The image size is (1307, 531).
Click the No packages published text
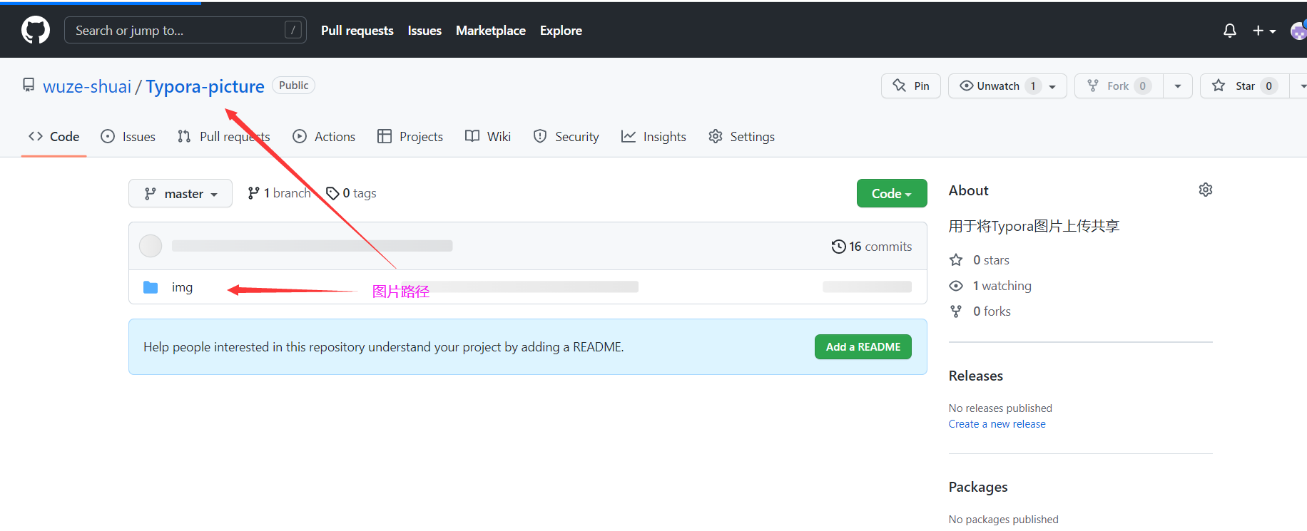[x=1004, y=520]
